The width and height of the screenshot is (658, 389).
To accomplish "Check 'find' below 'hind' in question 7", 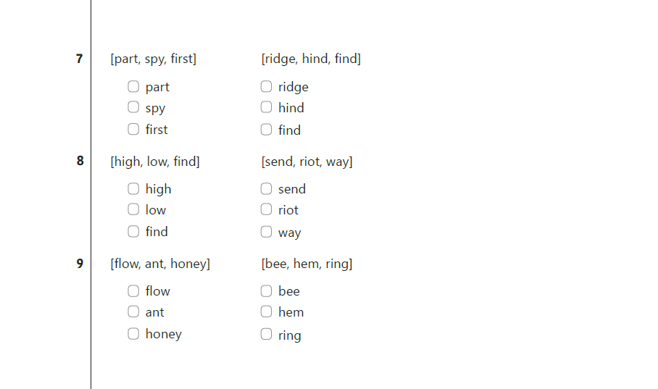I will (266, 130).
